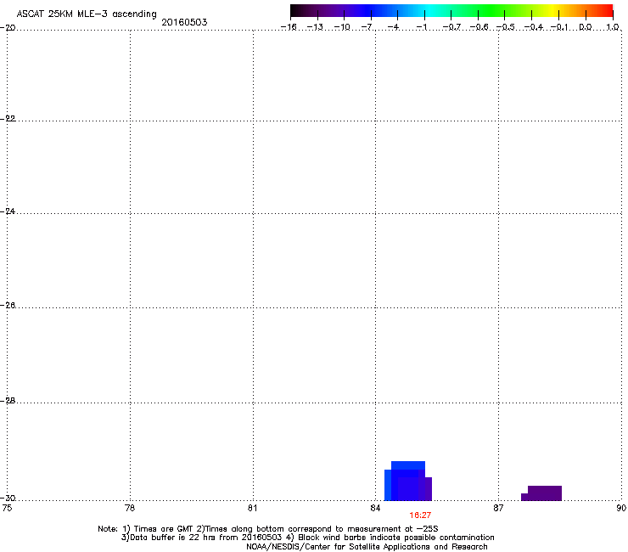Click the longitude axis label 84
The height and width of the screenshot is (552, 628).
pyautogui.click(x=375, y=509)
